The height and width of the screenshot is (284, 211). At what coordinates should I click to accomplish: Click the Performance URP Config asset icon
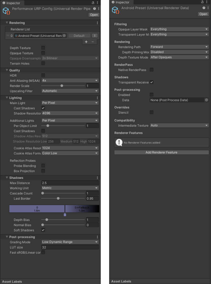(x=6, y=11)
